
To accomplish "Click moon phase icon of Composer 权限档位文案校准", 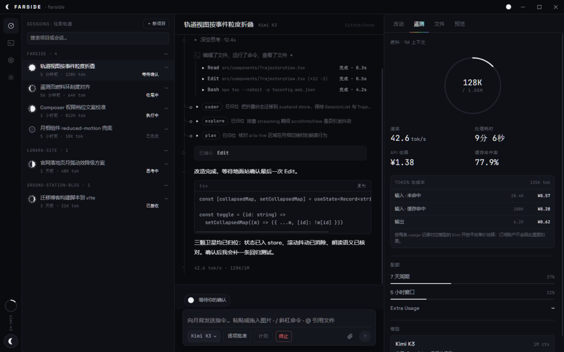I will coord(32,109).
